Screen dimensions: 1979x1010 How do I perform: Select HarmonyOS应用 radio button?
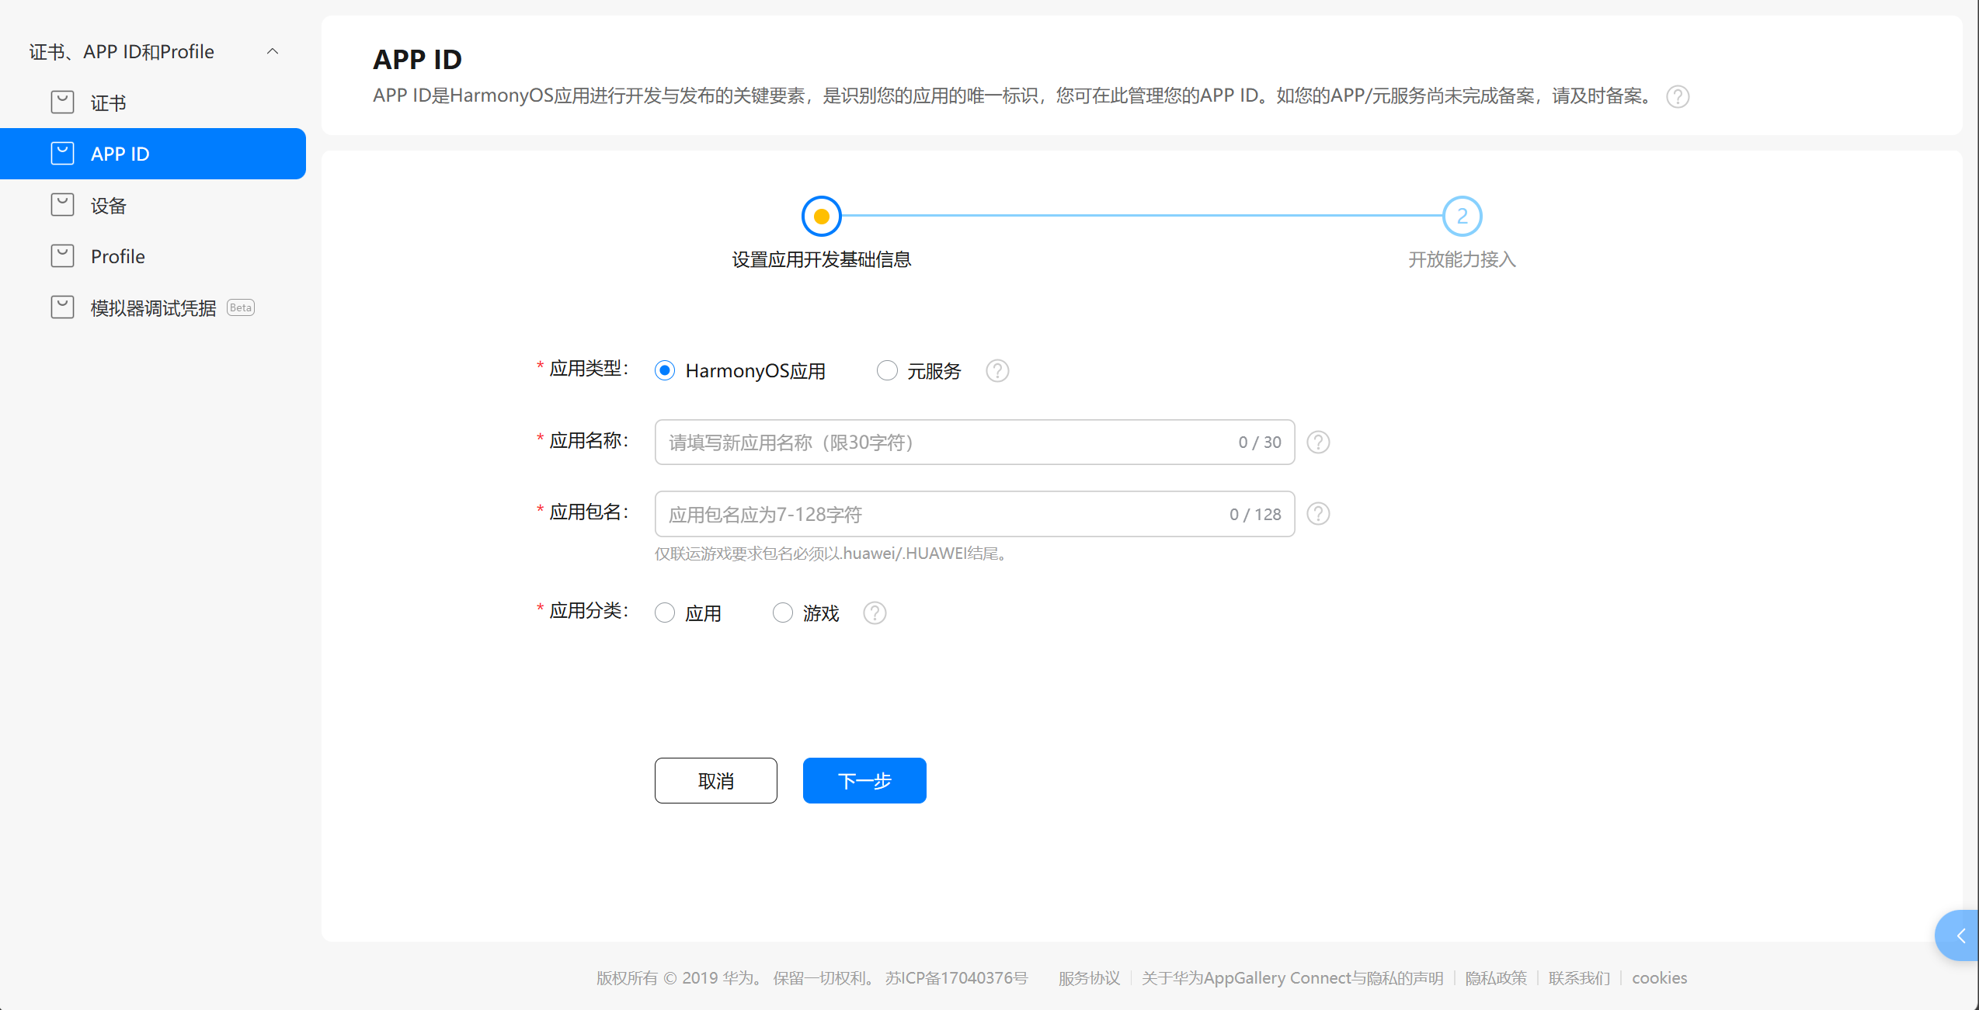coord(665,371)
